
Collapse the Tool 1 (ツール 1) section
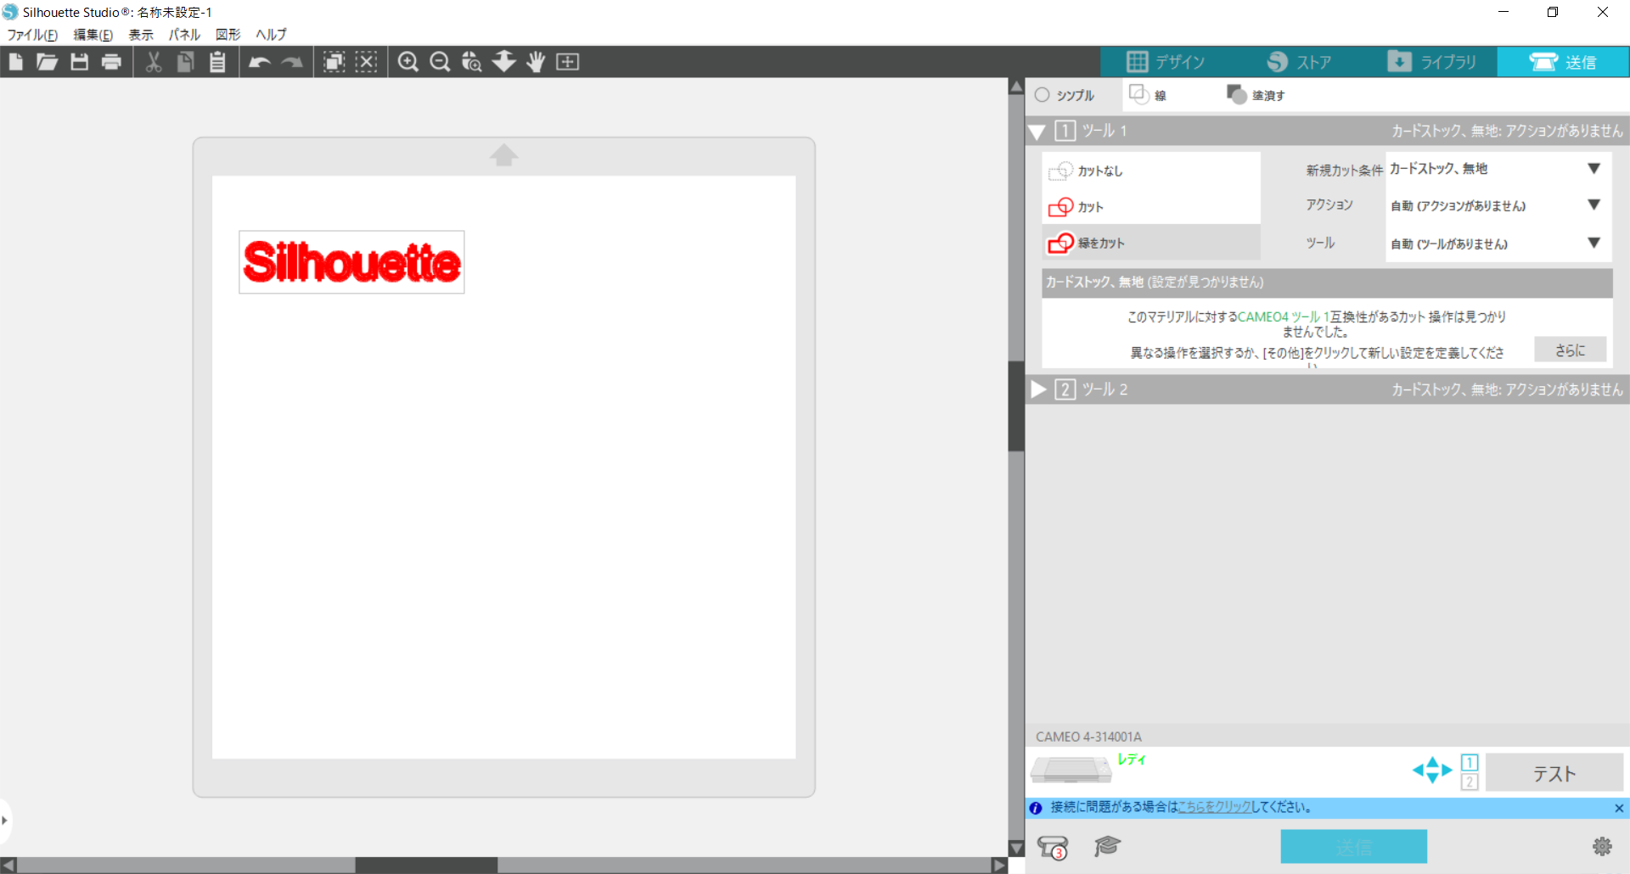[1037, 132]
